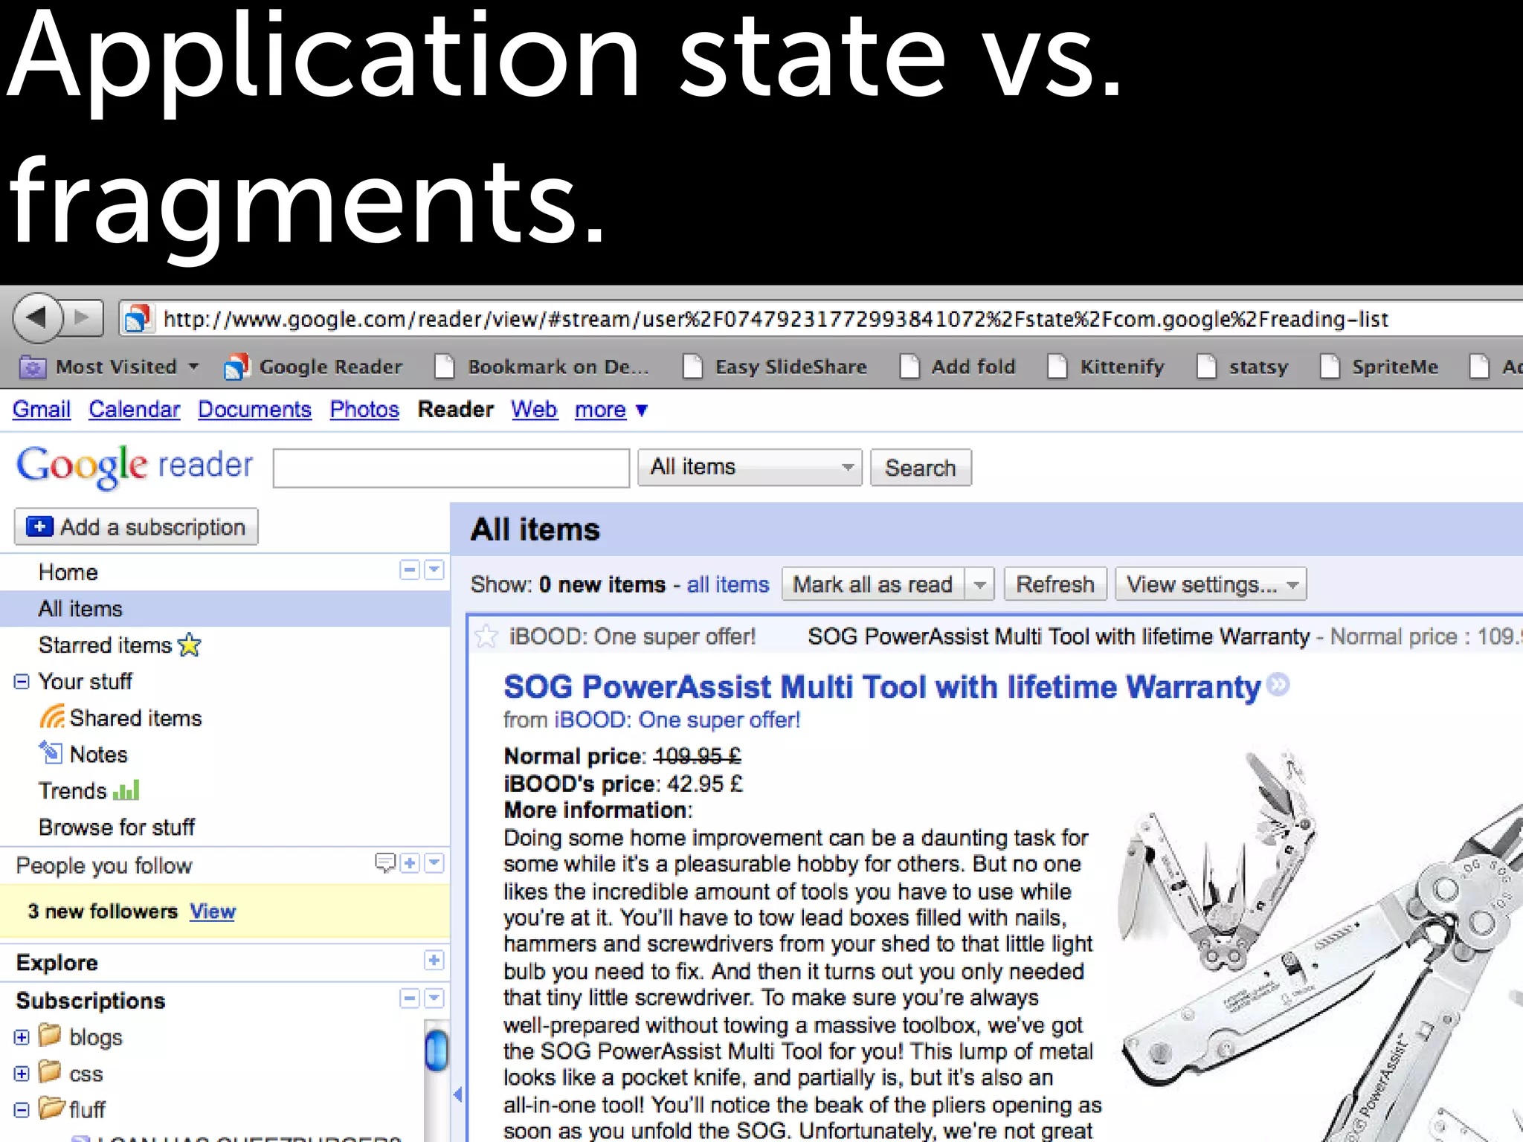The image size is (1523, 1142).
Task: Open Shared items in the sidebar
Action: [x=136, y=717]
